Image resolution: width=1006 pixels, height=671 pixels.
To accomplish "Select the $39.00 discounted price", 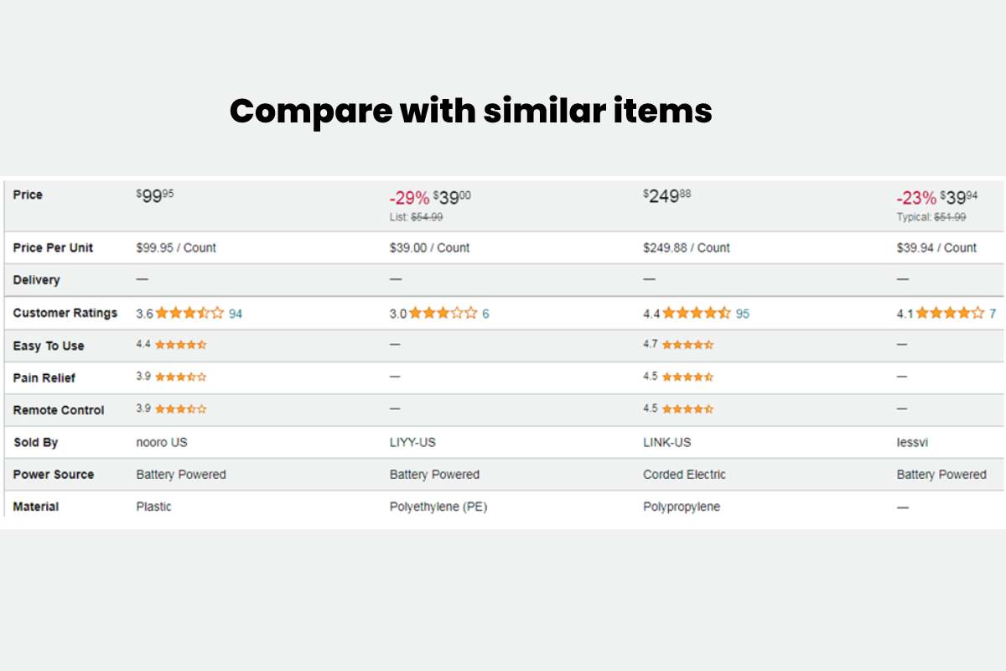I will click(452, 198).
